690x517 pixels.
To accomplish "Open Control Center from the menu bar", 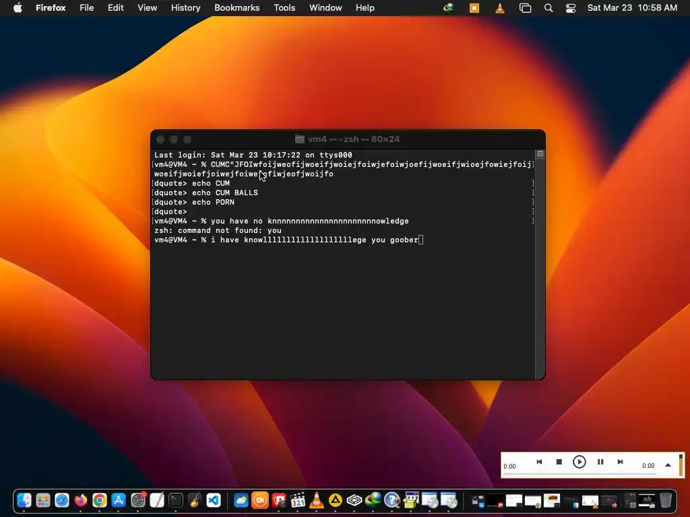I will tap(571, 8).
